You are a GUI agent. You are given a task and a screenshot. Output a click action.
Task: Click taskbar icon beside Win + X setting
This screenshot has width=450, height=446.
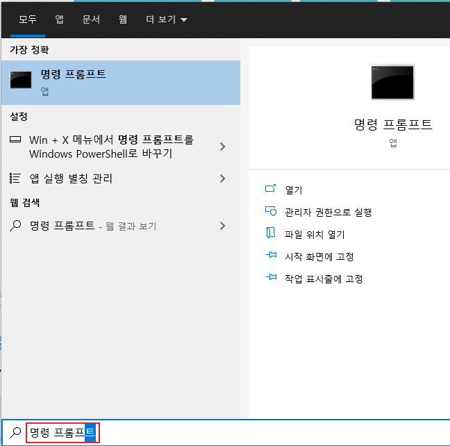15,140
